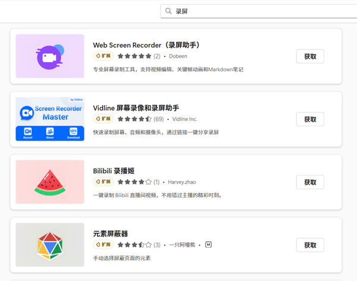The height and width of the screenshot is (281, 357).
Task: Click the search magnifier icon
Action: (x=169, y=11)
